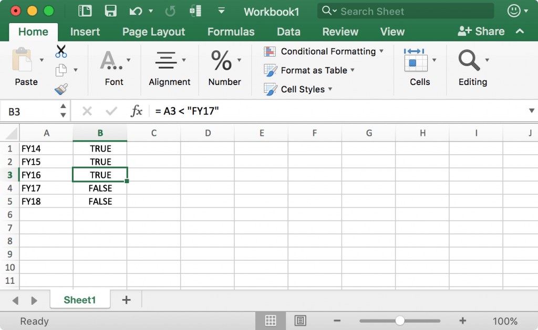538x330 pixels.
Task: Switch to the Formulas ribbon tab
Action: (231, 31)
